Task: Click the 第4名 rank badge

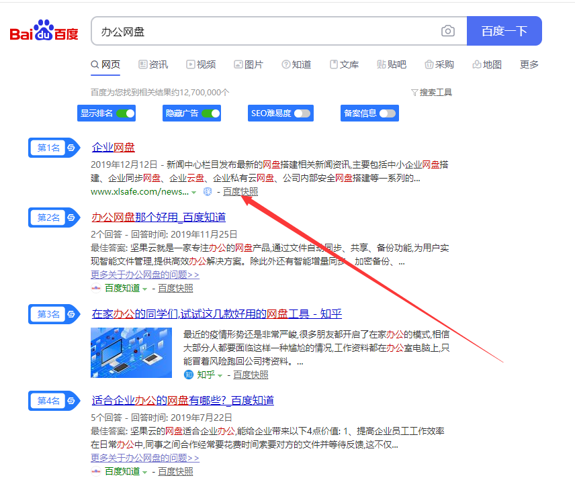Action: click(54, 401)
